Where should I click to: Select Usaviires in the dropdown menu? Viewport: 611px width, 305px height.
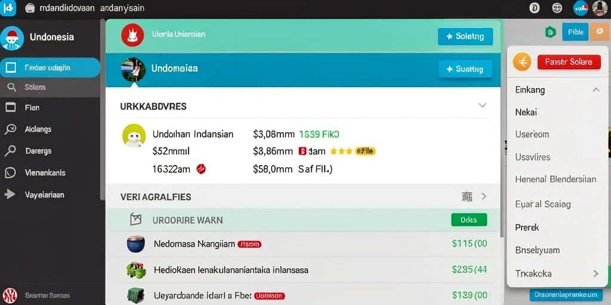pos(533,157)
